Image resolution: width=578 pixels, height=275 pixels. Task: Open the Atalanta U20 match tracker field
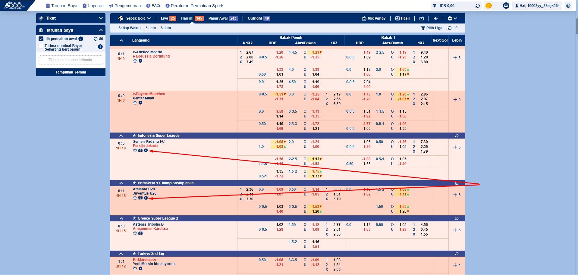[x=140, y=198]
